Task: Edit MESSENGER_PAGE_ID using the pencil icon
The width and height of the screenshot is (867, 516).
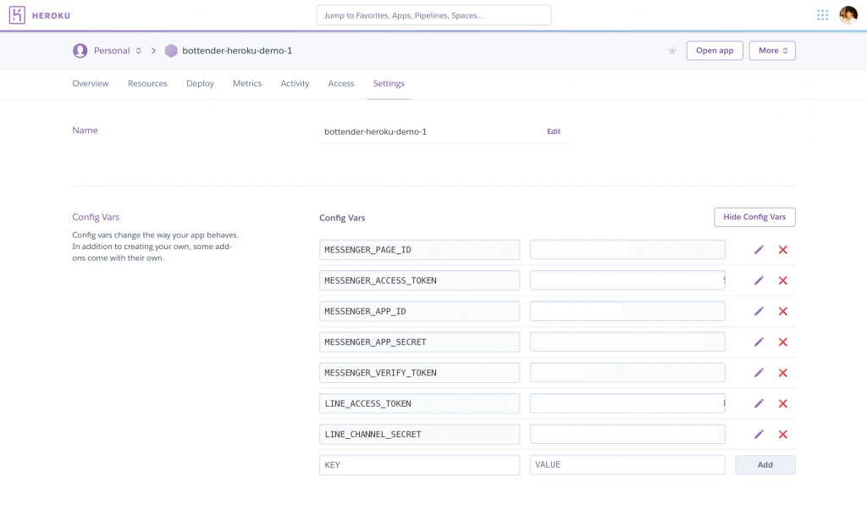Action: pos(759,249)
